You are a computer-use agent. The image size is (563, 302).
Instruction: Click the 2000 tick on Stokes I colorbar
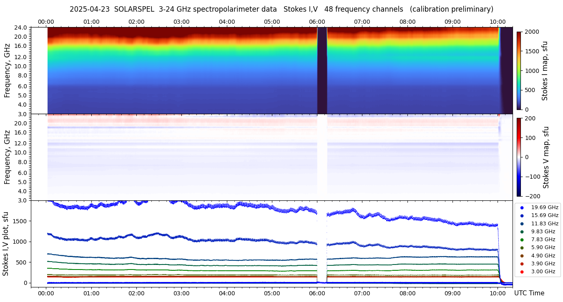coord(531,32)
